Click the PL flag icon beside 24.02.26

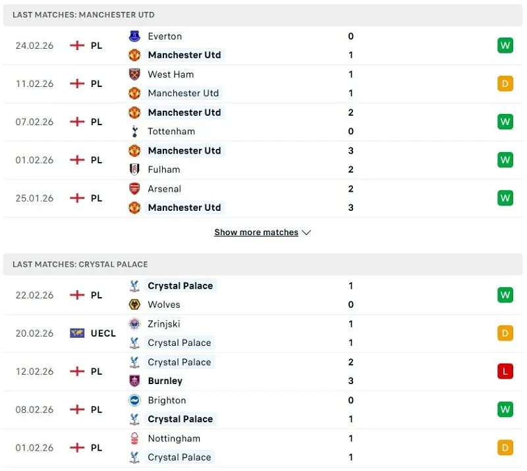[78, 45]
